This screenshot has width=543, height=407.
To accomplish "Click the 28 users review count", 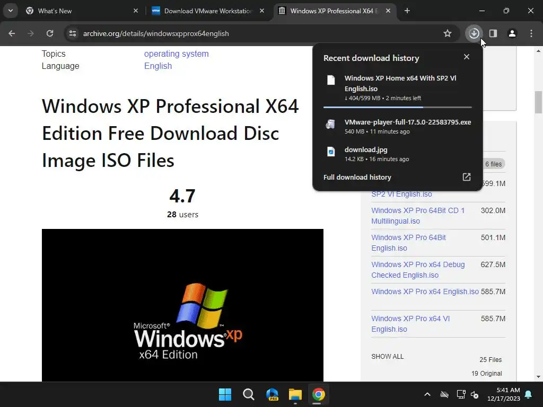I will point(182,215).
